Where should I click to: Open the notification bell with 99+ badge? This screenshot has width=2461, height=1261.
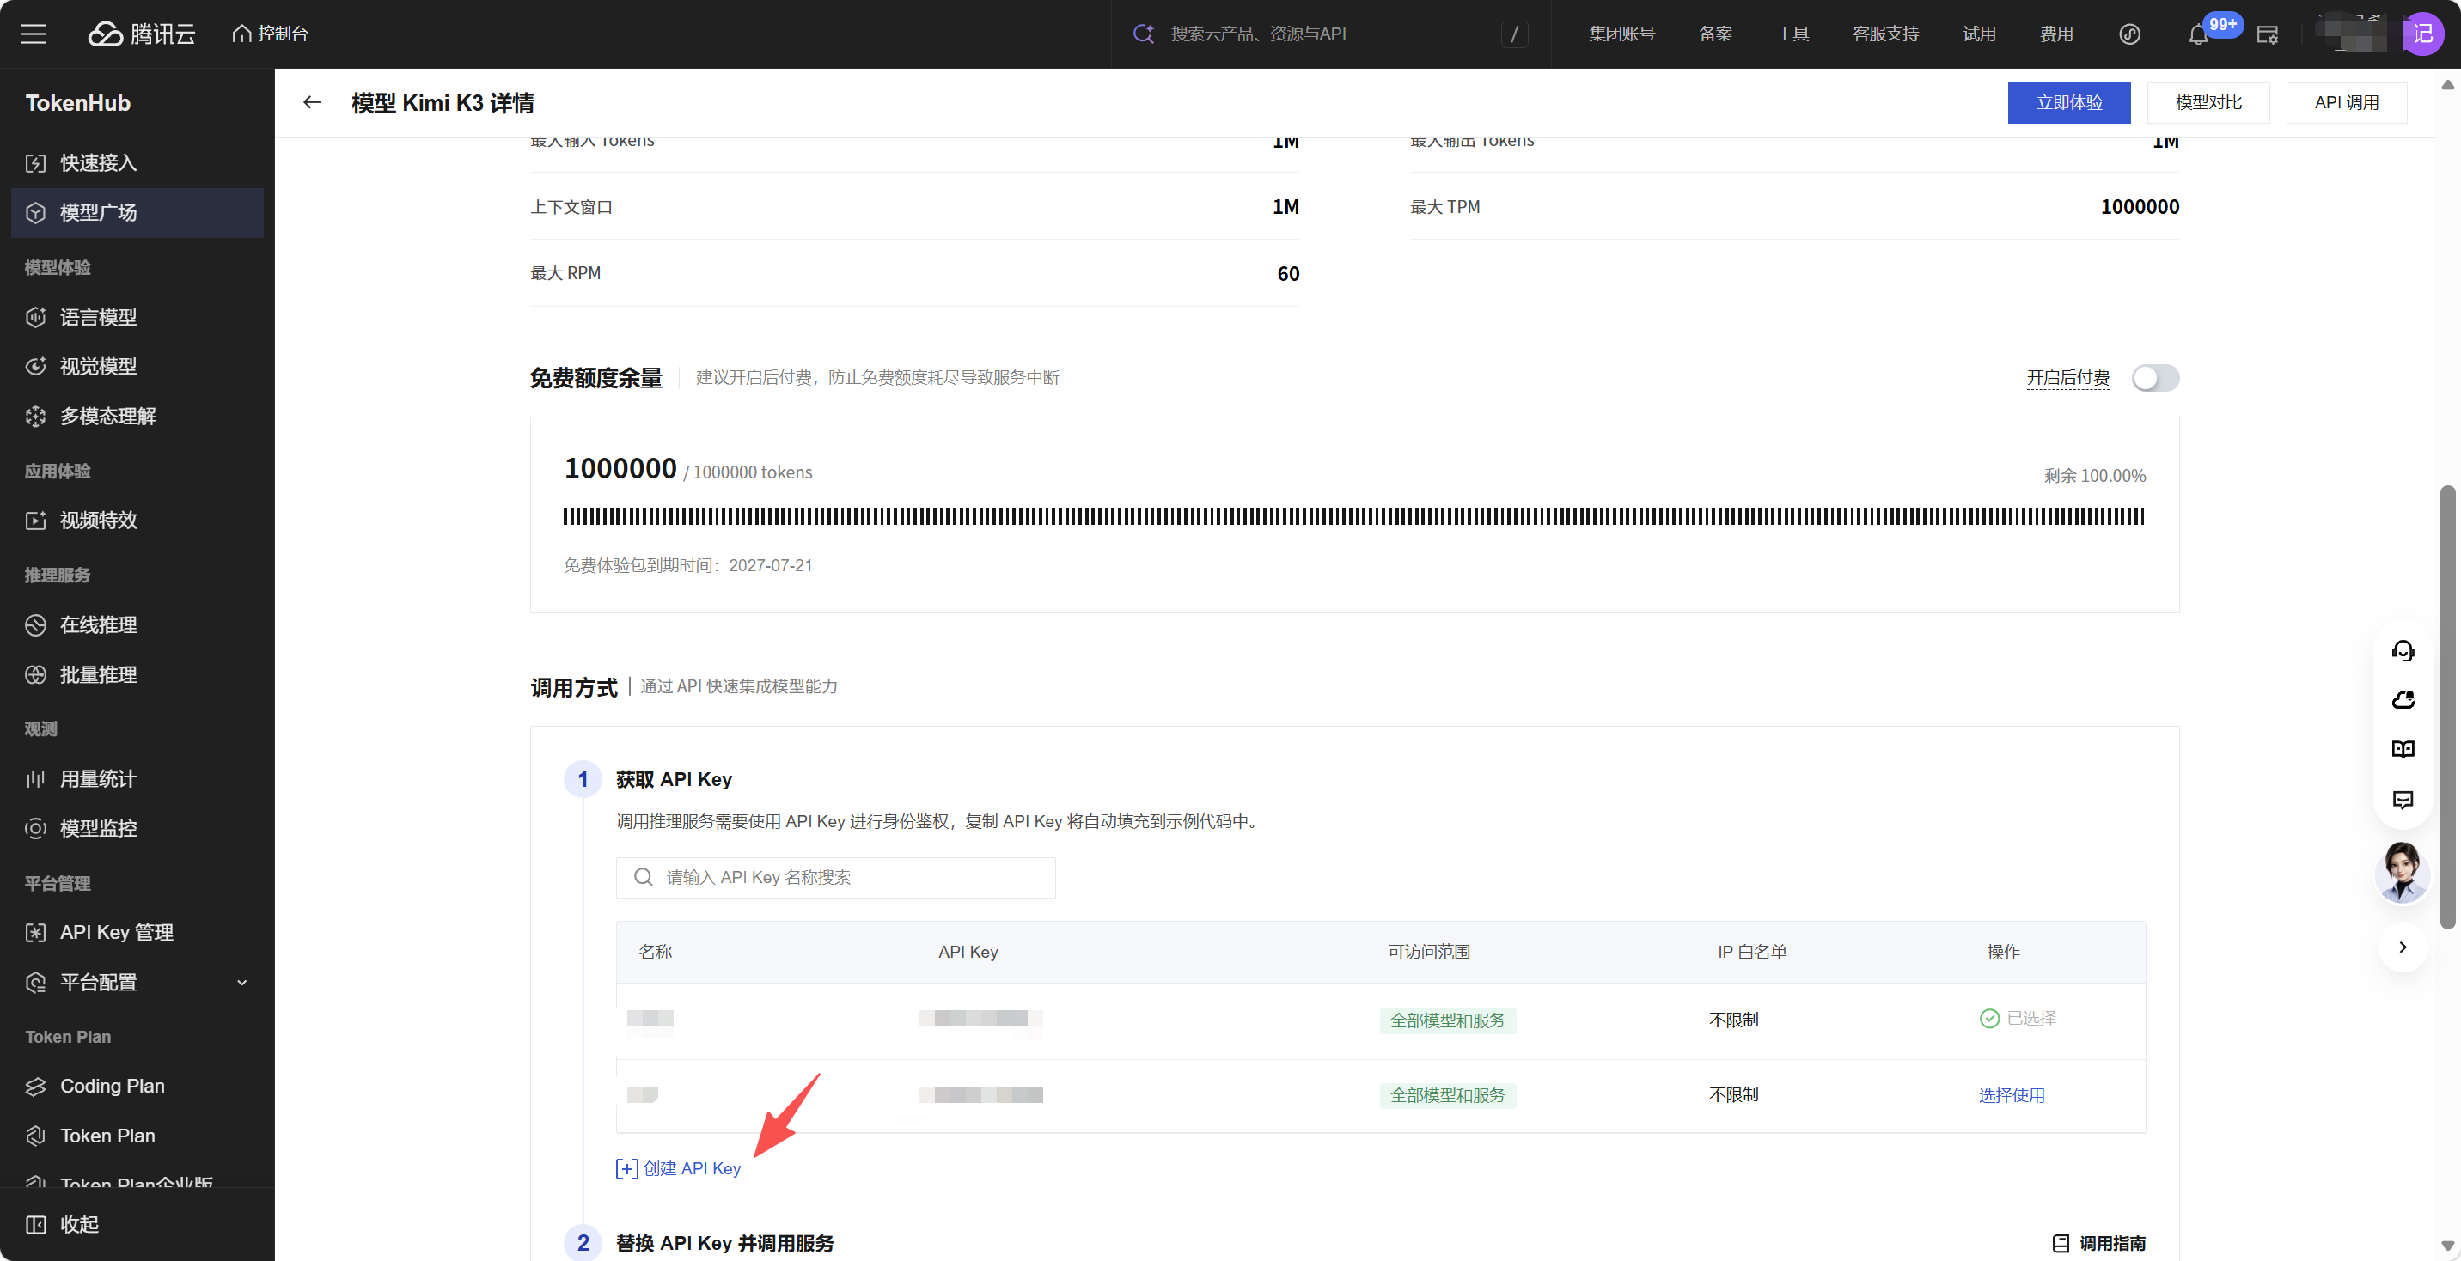pos(2198,34)
